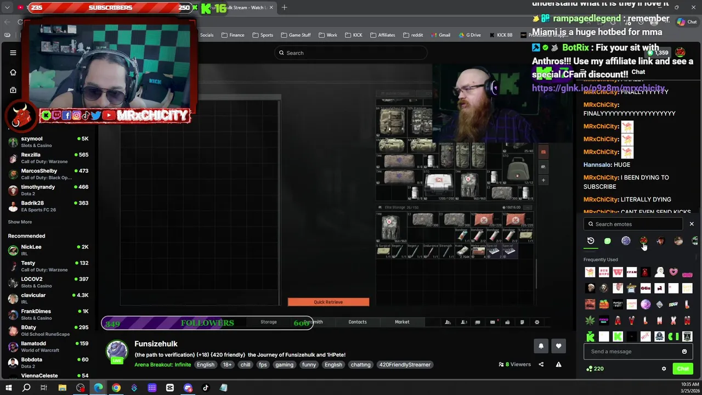The height and width of the screenshot is (395, 702).
Task: Insert the purple disco ball emote
Action: click(x=646, y=304)
